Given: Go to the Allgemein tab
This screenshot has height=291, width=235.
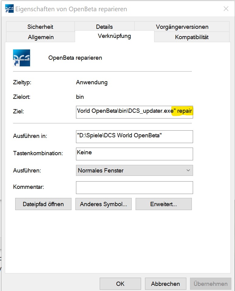Looking at the screenshot, I should 41,37.
